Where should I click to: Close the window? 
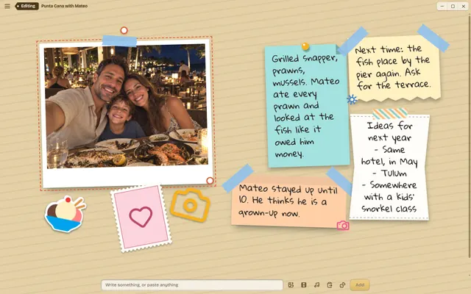[x=464, y=7]
